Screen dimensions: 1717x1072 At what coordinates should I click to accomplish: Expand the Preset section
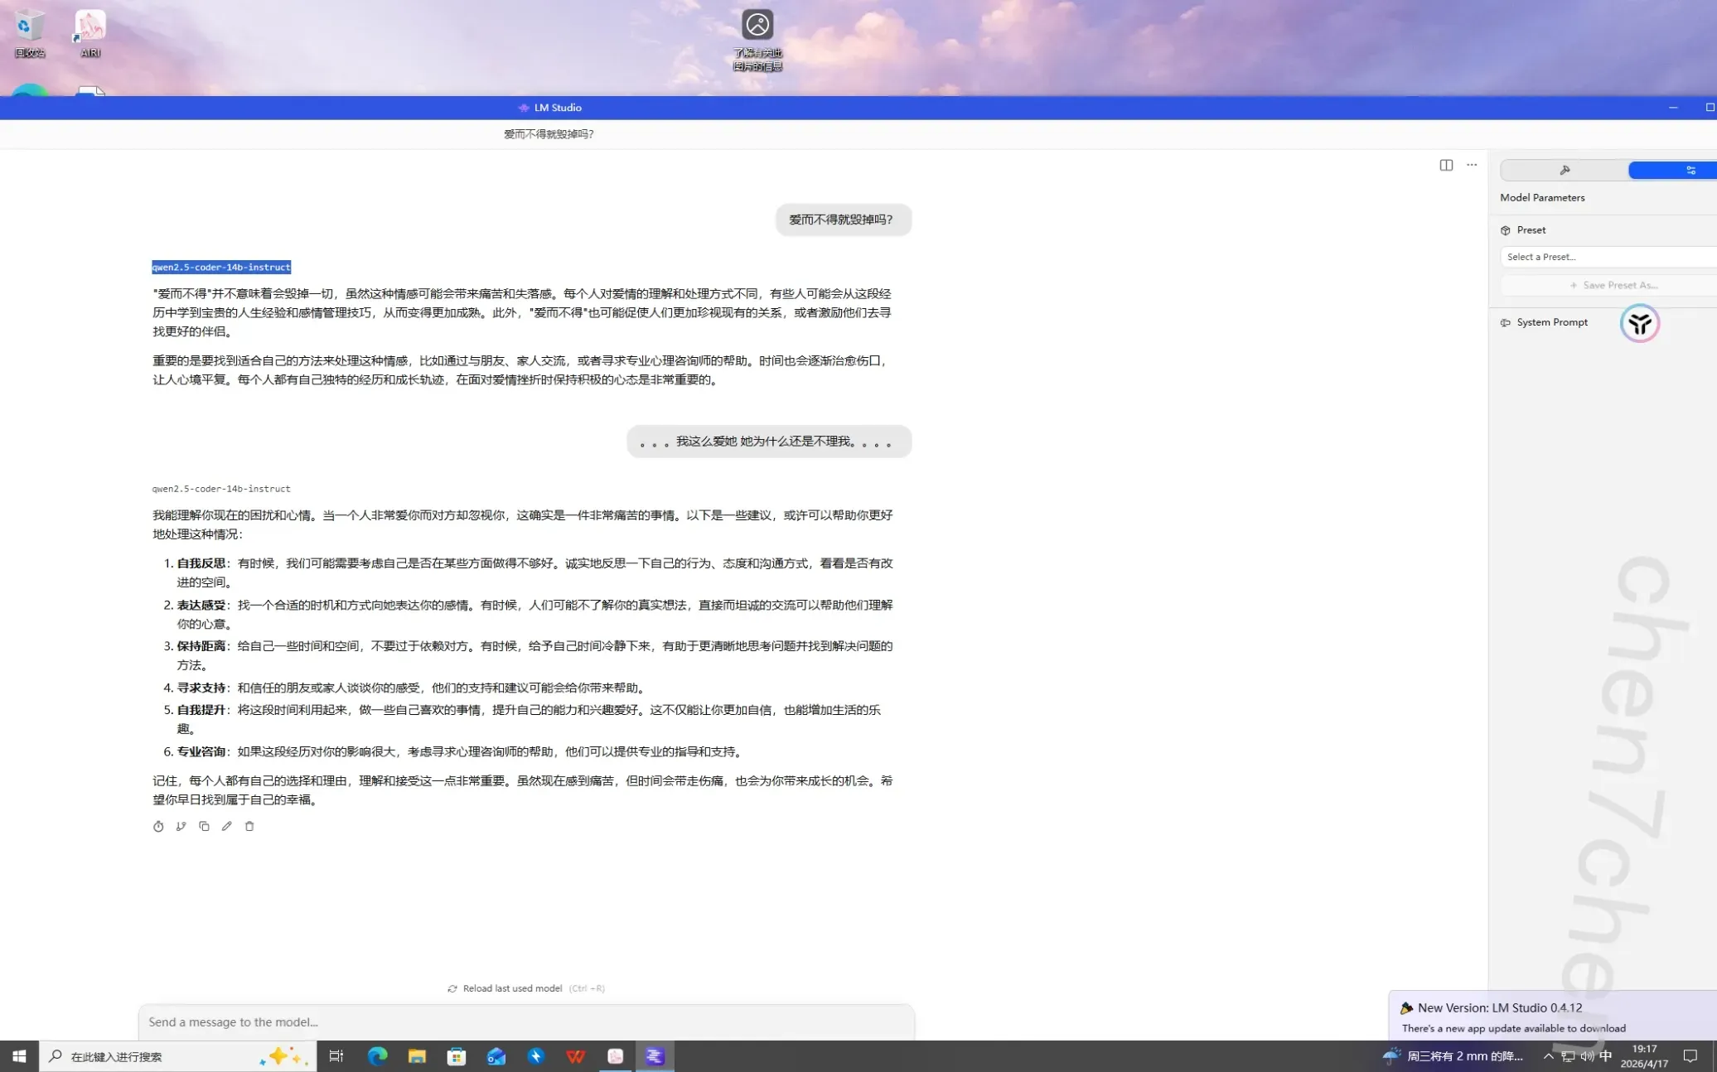[1531, 230]
